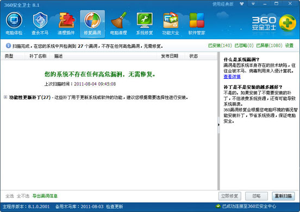The image size is (300, 212).
Task: Click 主程序版本：8.1.0.2001 text
Action: point(26,207)
